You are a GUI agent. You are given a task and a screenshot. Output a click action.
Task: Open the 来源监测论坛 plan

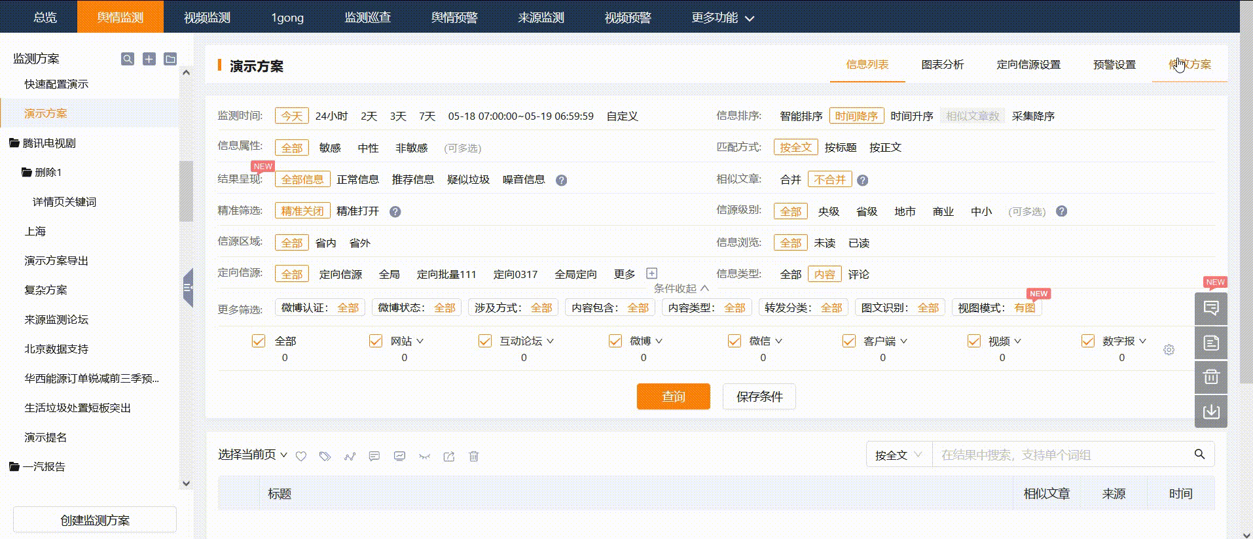click(56, 320)
